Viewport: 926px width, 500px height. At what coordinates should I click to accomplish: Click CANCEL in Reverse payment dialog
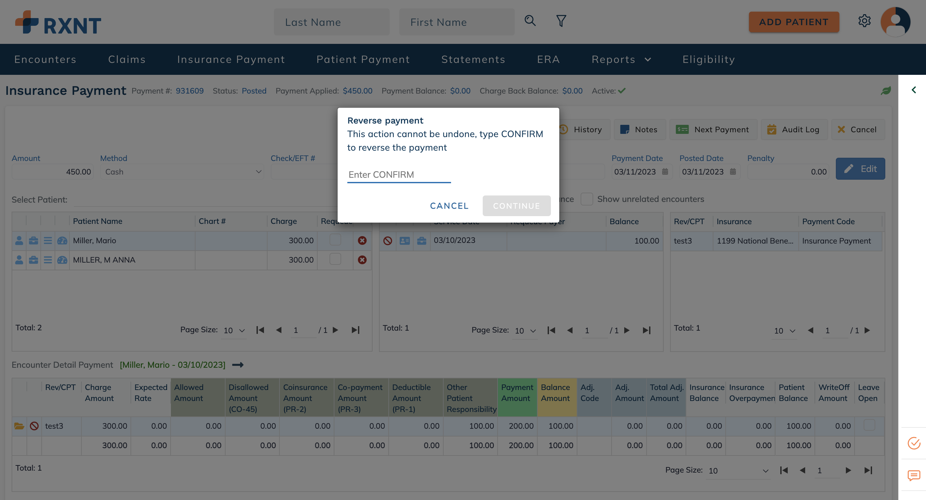(449, 206)
